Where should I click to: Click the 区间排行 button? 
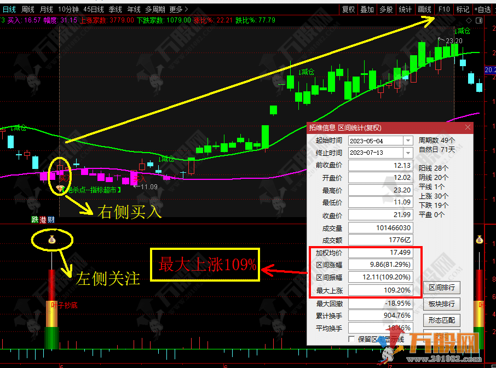[442, 288]
